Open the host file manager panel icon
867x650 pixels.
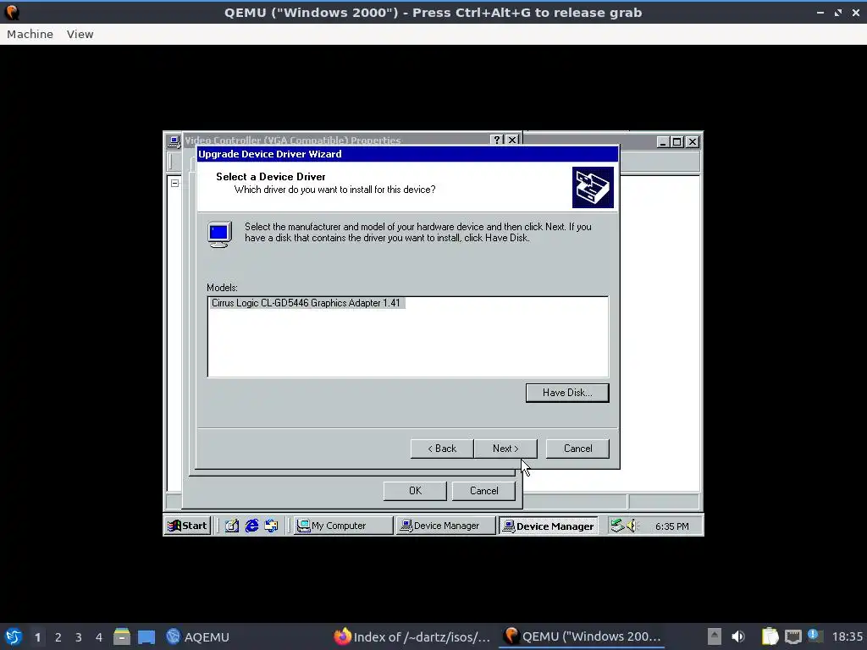pyautogui.click(x=122, y=636)
